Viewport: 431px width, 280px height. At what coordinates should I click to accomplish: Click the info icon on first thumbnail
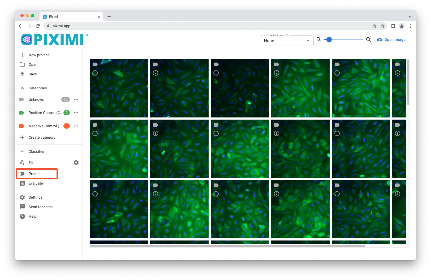95,73
